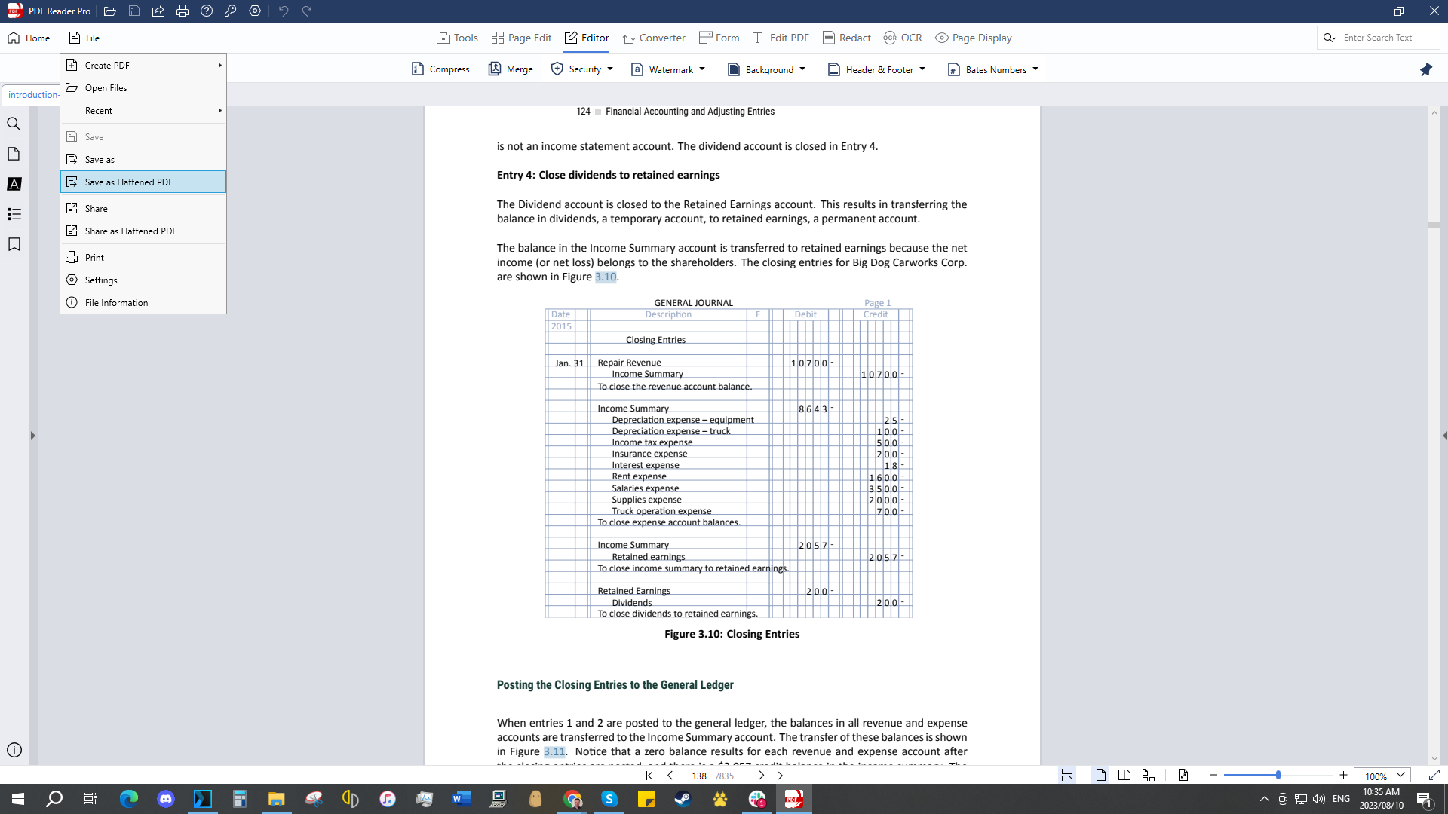Open the outline list sidebar icon
This screenshot has width=1448, height=814.
click(14, 214)
